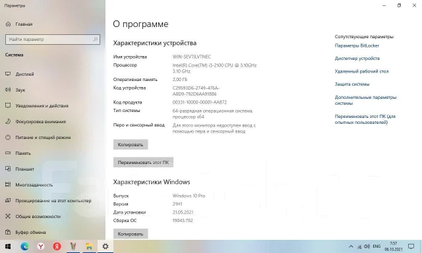422x253 pixels.
Task: Click Переименовать этот ПК button
Action: tap(143, 162)
